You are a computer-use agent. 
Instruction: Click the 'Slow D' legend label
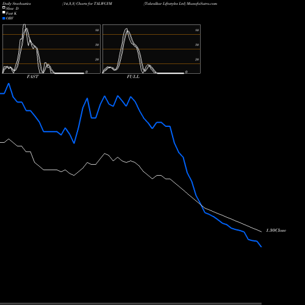pos(12,9)
